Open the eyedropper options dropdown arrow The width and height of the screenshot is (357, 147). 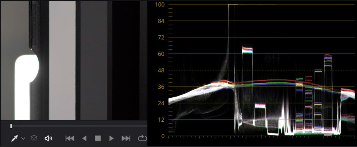[23, 138]
